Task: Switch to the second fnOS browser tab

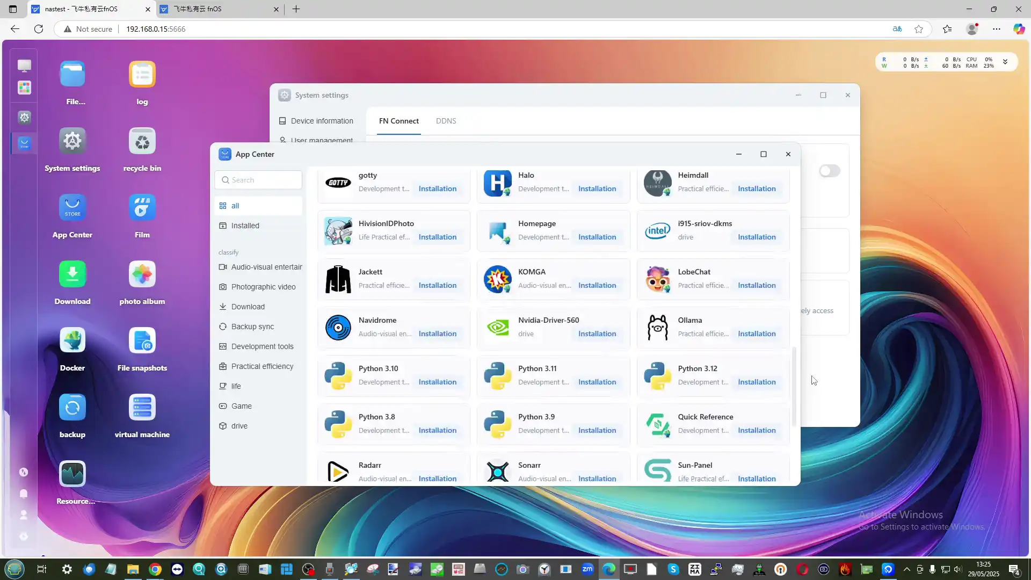Action: click(221, 9)
